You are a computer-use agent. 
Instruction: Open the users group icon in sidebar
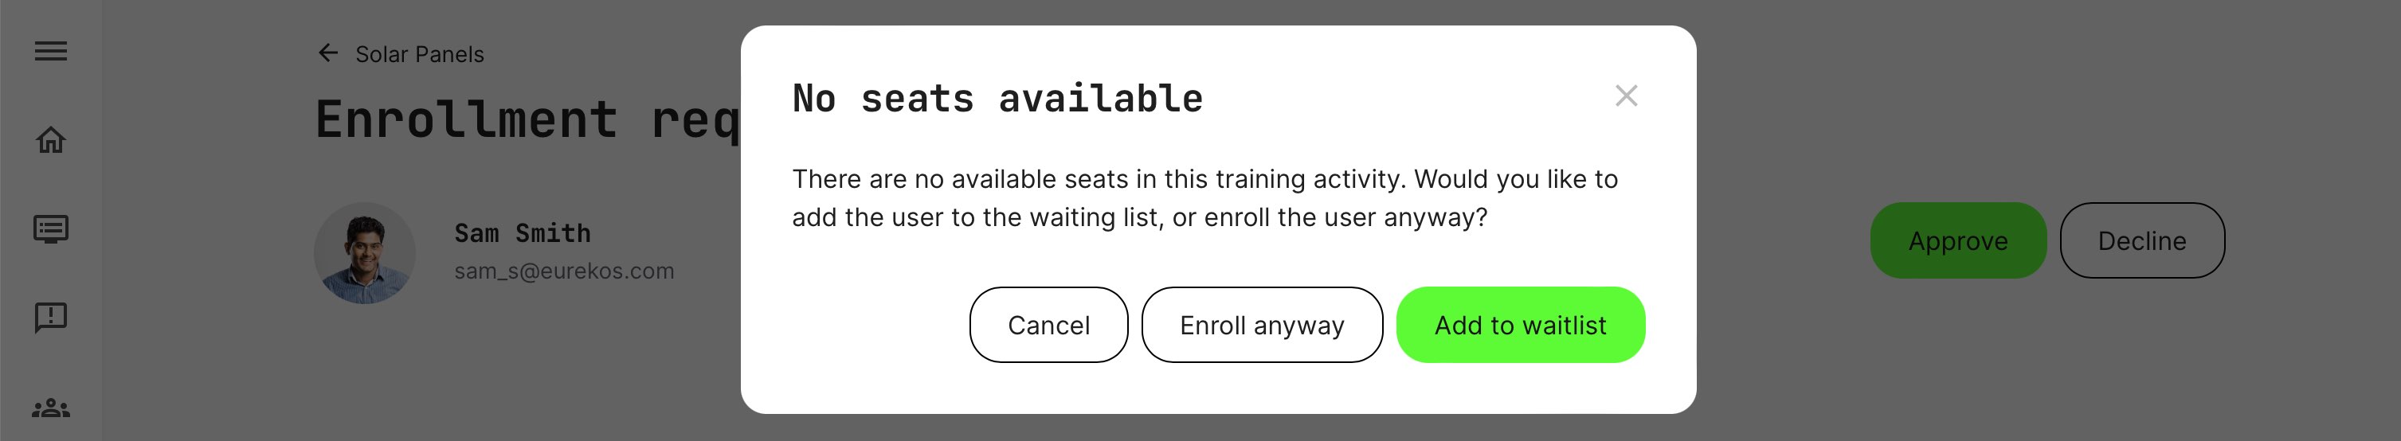(x=50, y=408)
